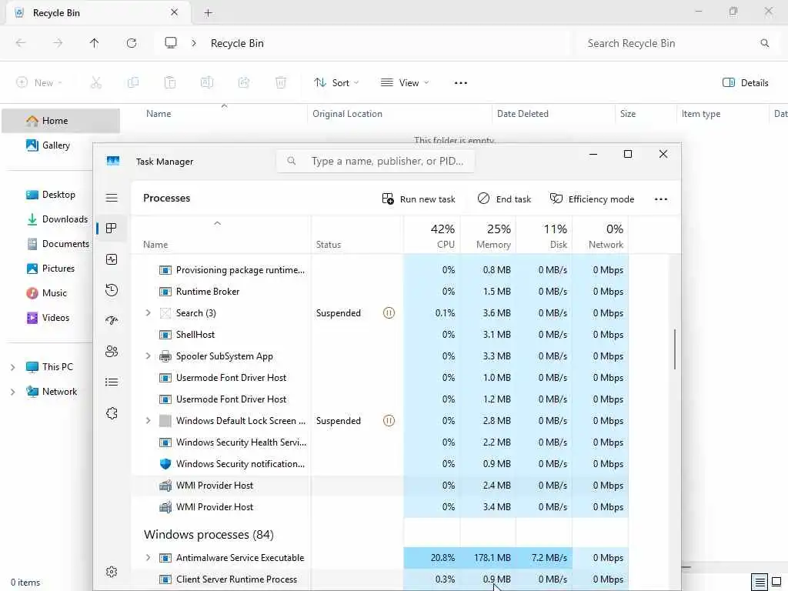Open View dropdown in Explorer toolbar
Viewport: 788px width, 591px height.
click(405, 83)
